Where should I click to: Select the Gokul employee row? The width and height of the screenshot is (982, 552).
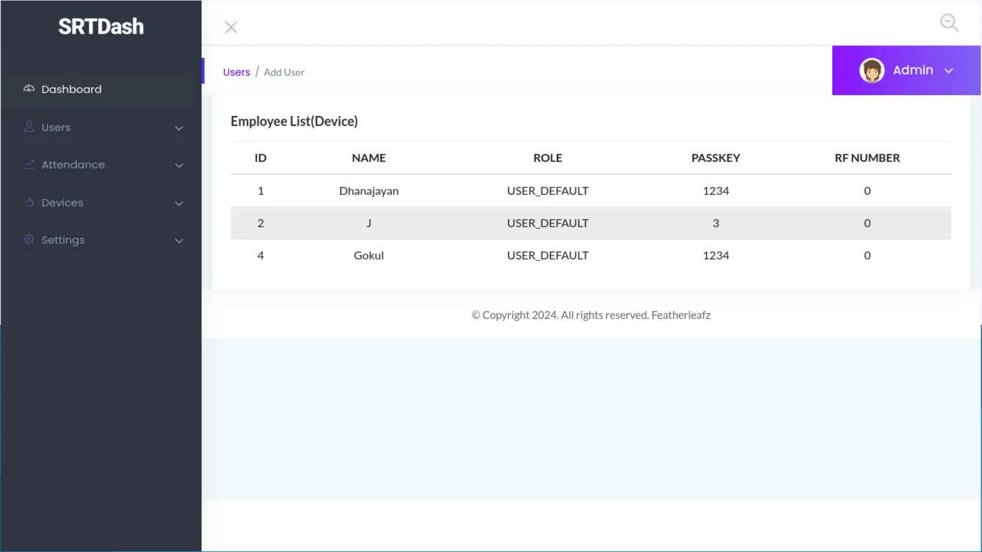coord(368,255)
